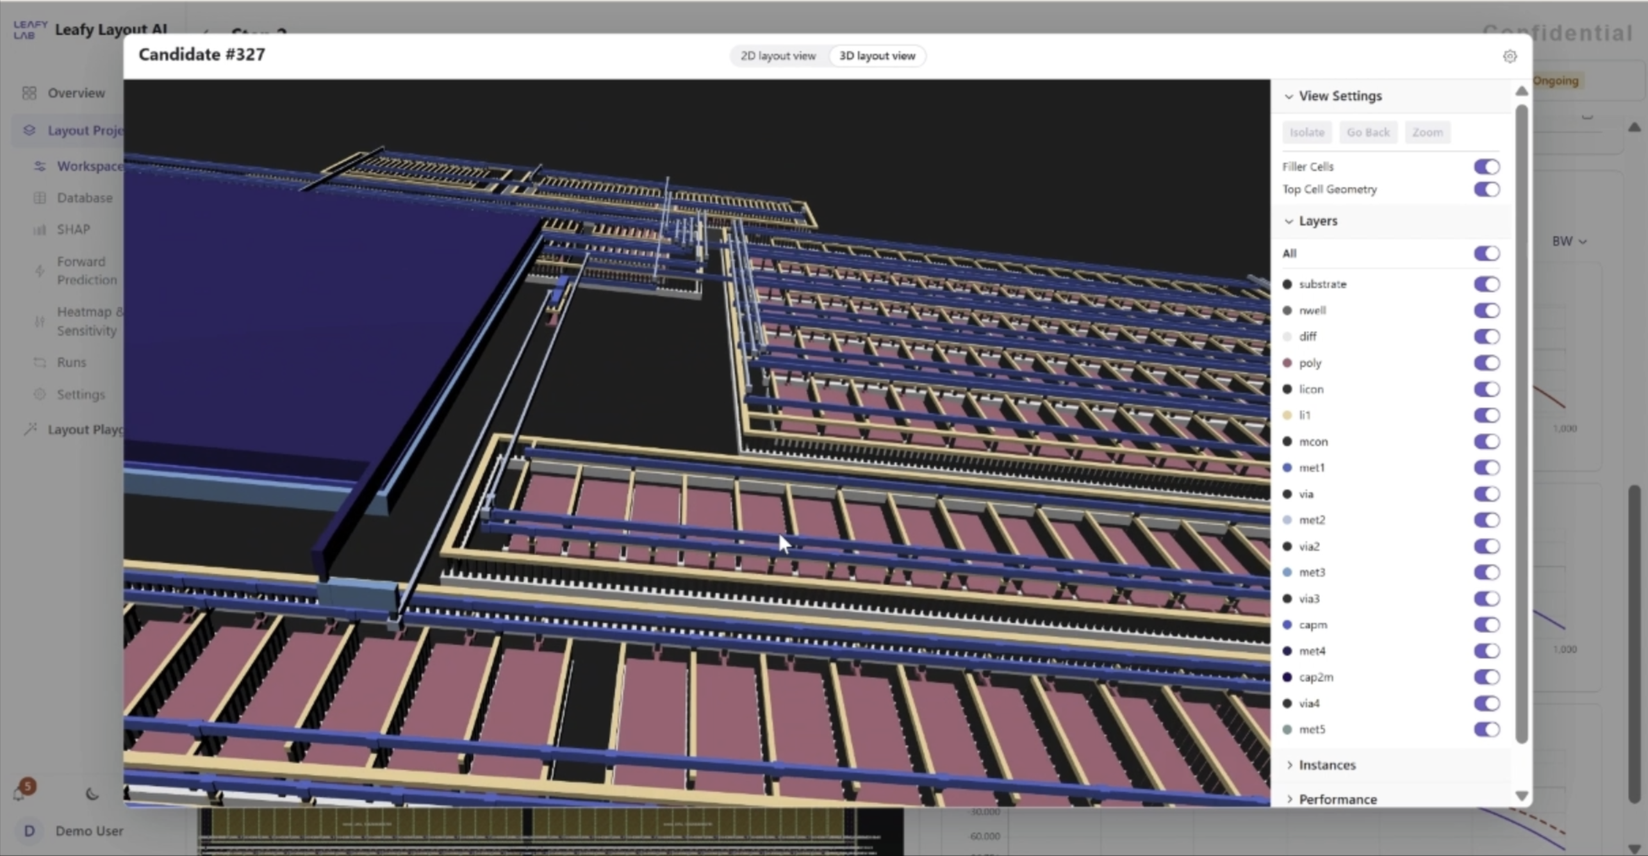
Task: Hide the nwell layer
Action: (x=1487, y=310)
